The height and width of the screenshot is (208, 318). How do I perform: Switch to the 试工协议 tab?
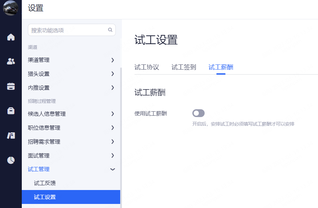(147, 67)
